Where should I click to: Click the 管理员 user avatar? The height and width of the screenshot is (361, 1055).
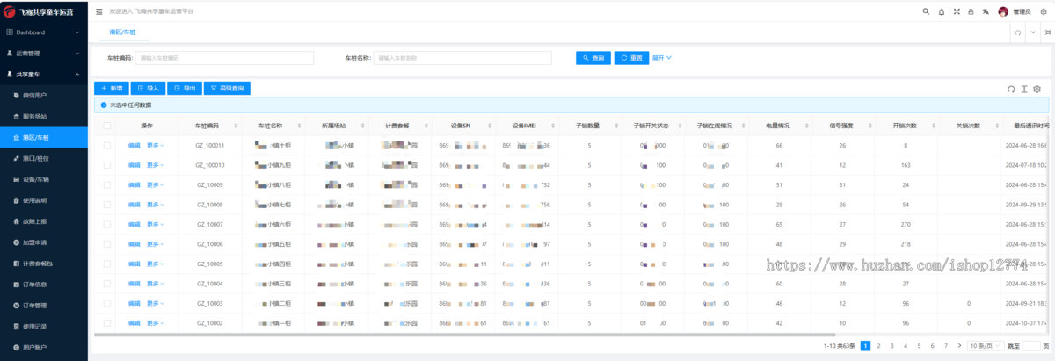(1003, 11)
